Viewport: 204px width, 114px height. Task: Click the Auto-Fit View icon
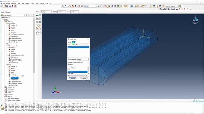73,6
